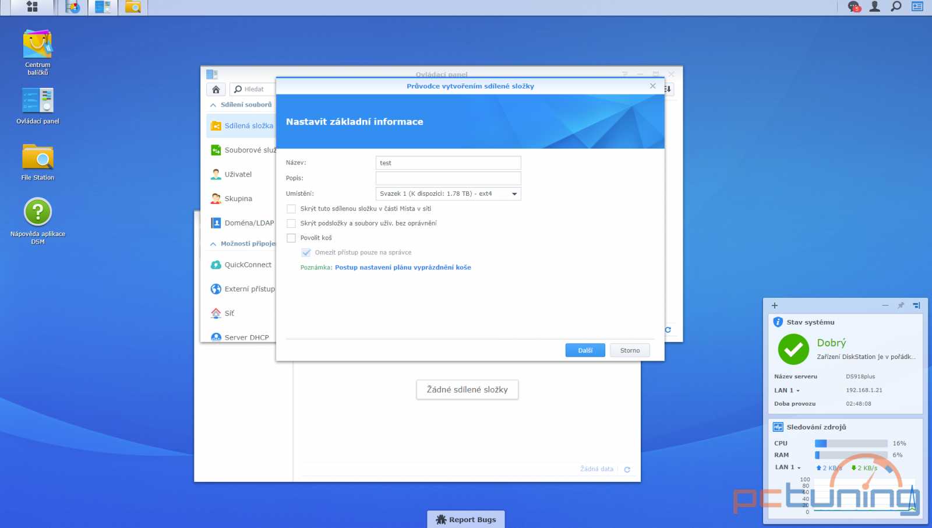Switch to Control Panel in the taskbar
932x528 pixels.
point(103,7)
